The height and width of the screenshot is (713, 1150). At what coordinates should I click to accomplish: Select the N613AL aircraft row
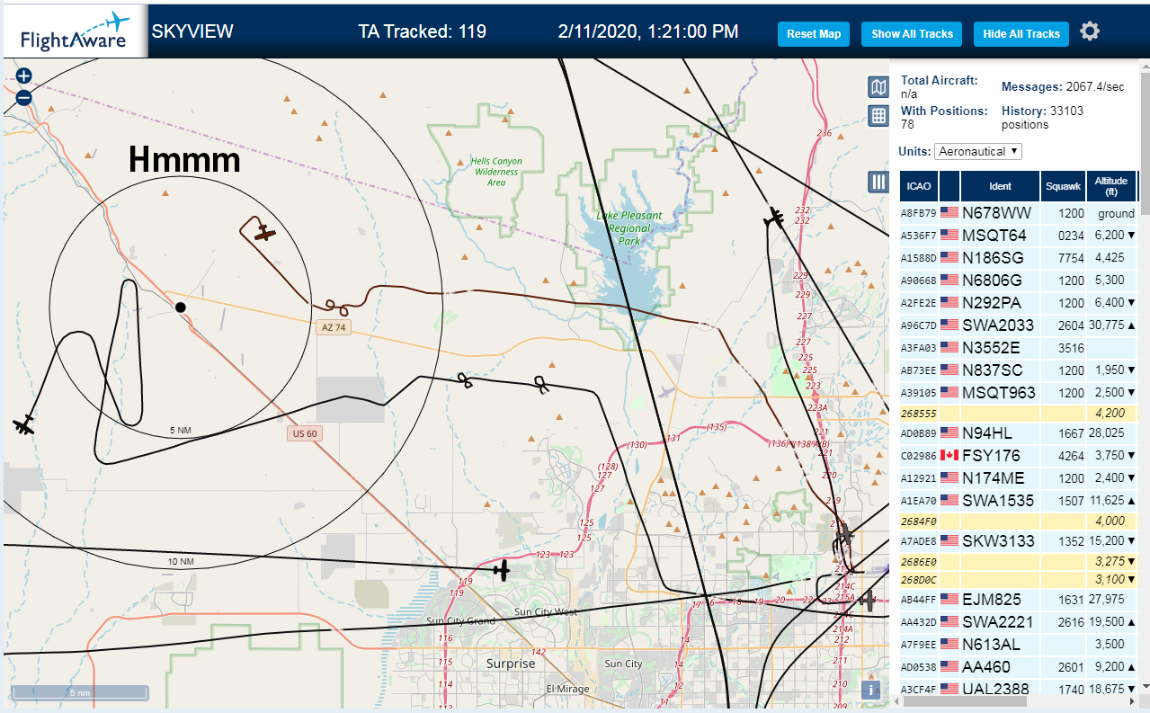coord(1019,645)
